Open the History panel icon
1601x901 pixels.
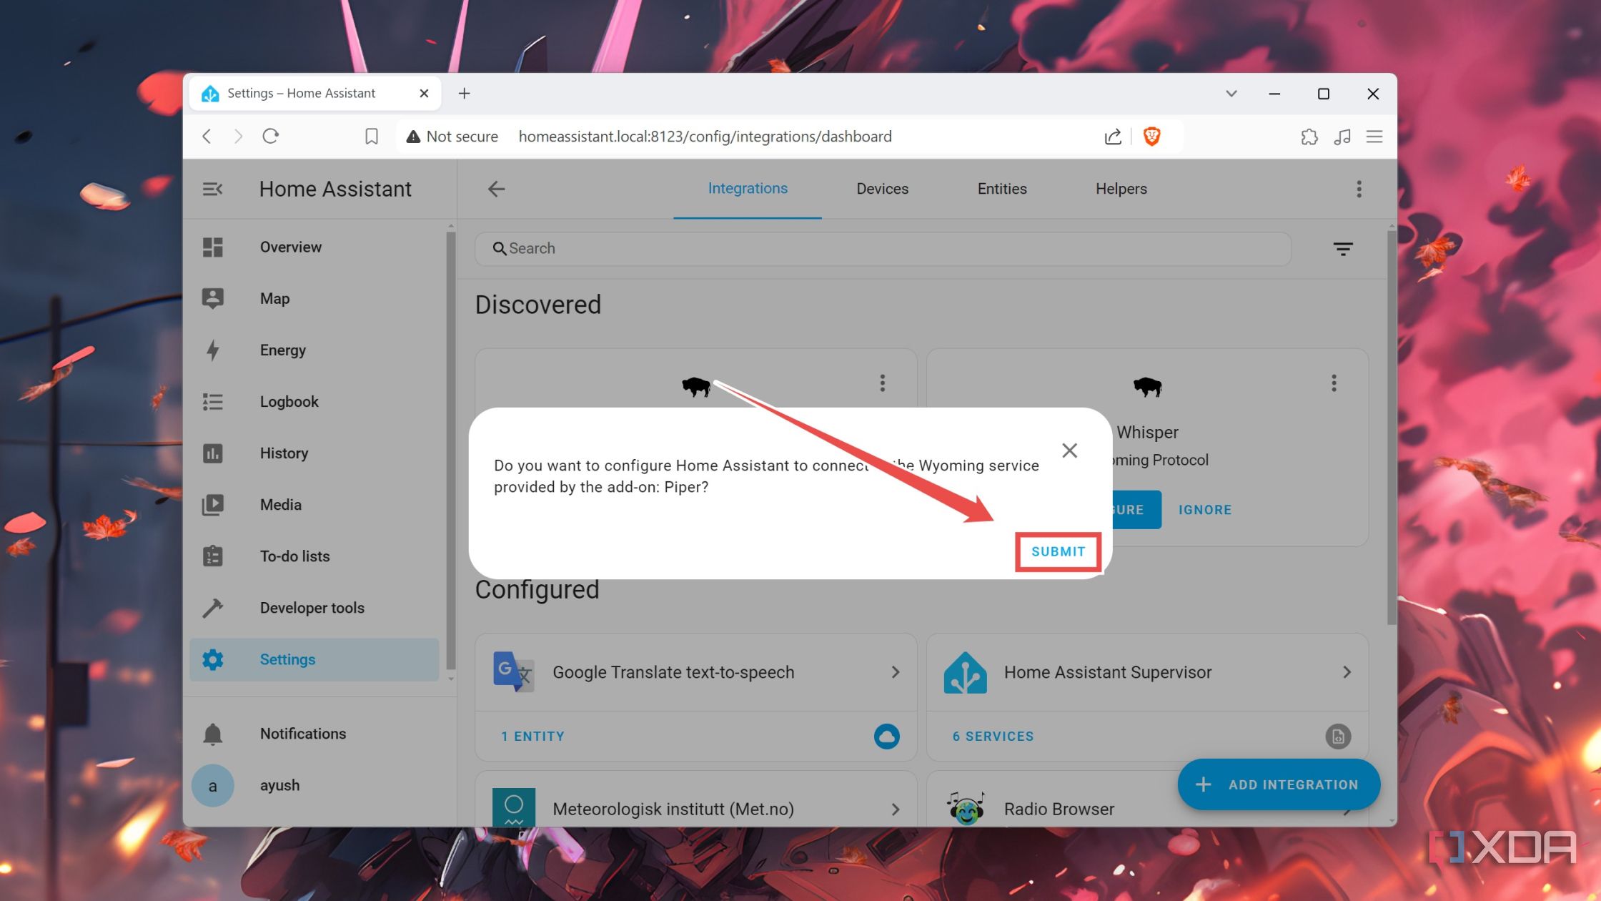[212, 453]
